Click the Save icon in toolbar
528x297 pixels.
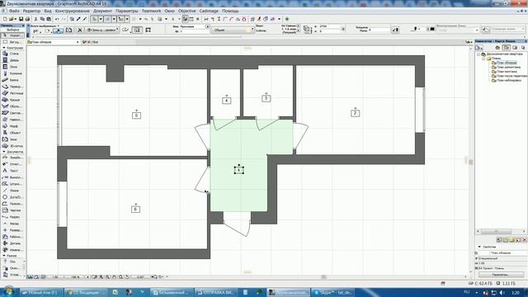21,19
